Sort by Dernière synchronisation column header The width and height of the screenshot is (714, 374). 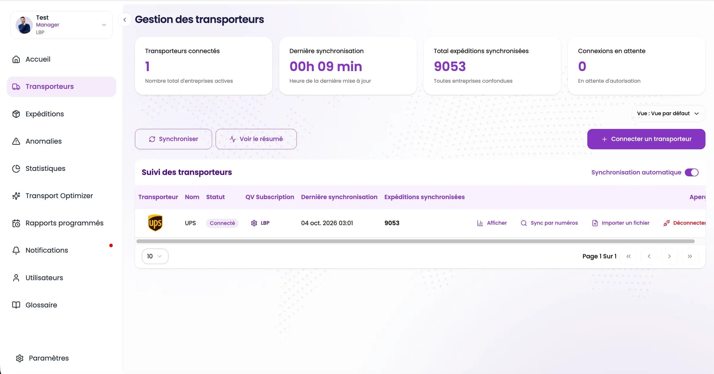point(339,197)
